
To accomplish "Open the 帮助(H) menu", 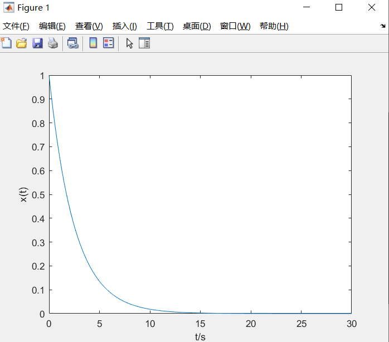I will pos(274,26).
